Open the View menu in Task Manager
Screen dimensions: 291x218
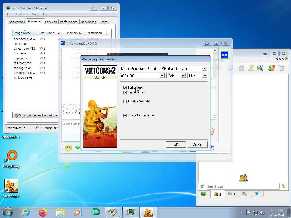click(36, 14)
